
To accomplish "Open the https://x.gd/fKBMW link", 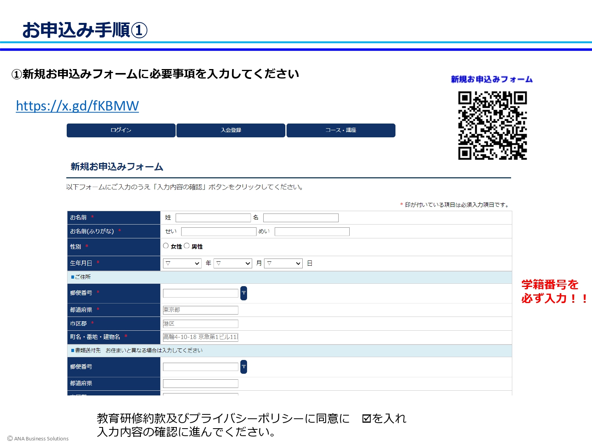I will [x=77, y=106].
